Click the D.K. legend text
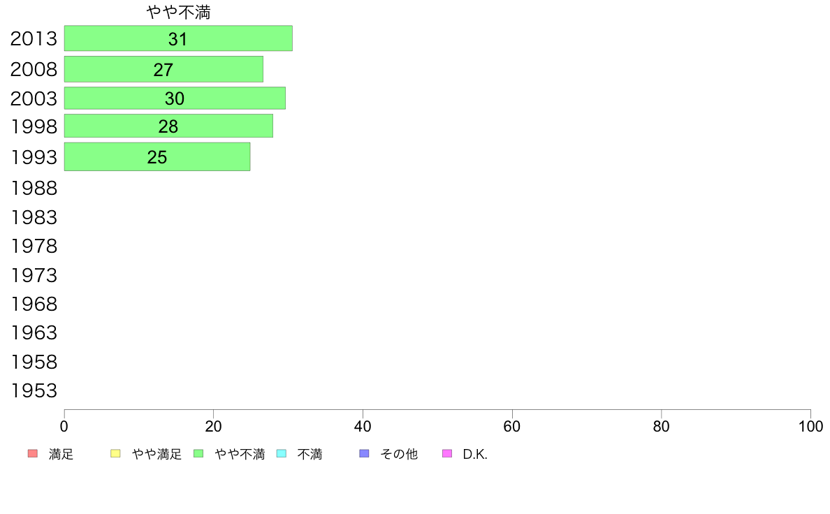The width and height of the screenshot is (830, 514). tap(475, 454)
